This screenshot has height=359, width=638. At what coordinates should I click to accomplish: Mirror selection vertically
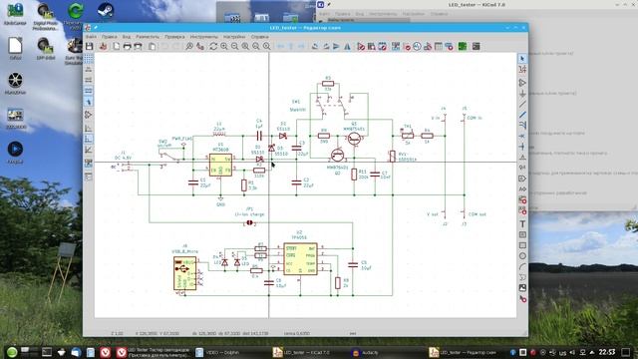(x=336, y=47)
